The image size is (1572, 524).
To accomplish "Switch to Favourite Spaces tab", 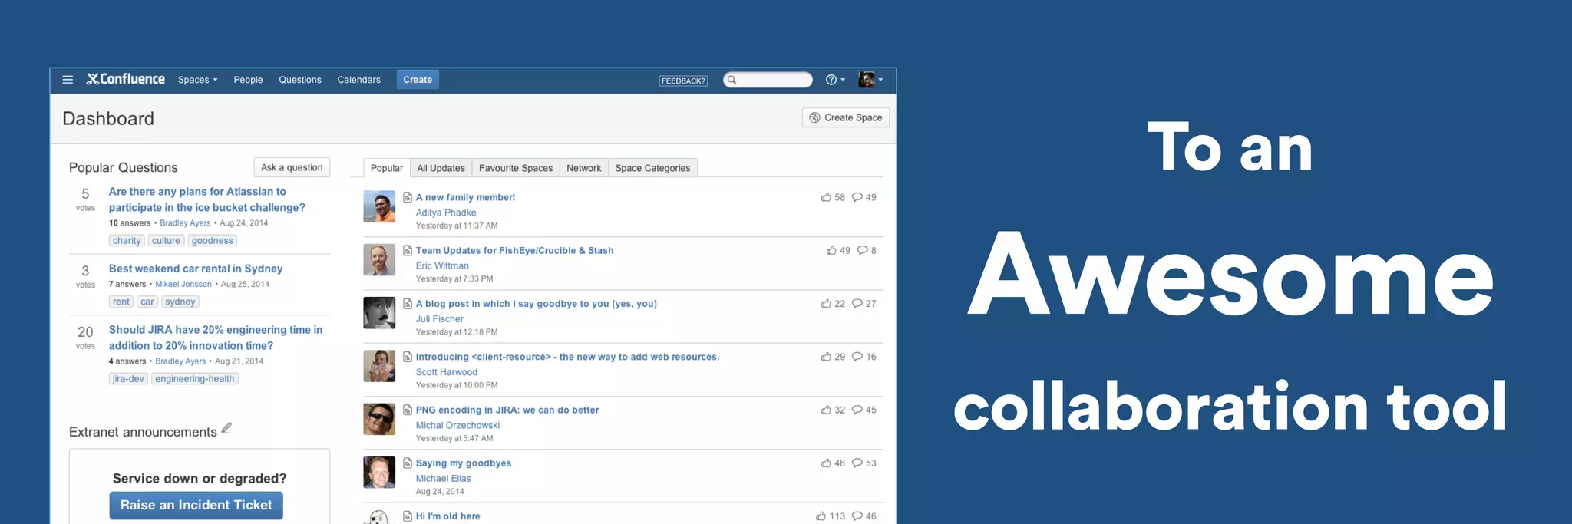I will [x=516, y=168].
